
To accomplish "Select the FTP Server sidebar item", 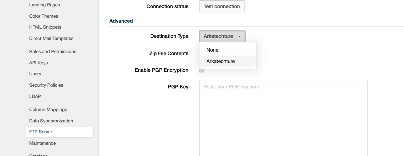I will click(59, 132).
